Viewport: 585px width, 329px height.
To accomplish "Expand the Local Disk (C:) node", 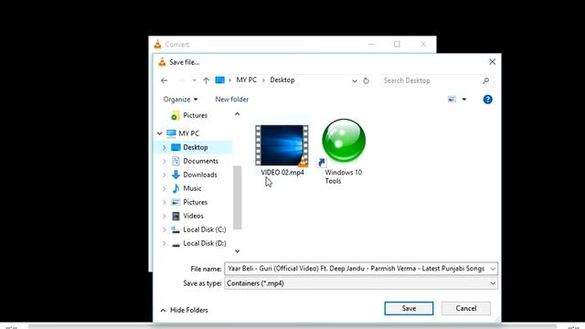I will 165,229.
